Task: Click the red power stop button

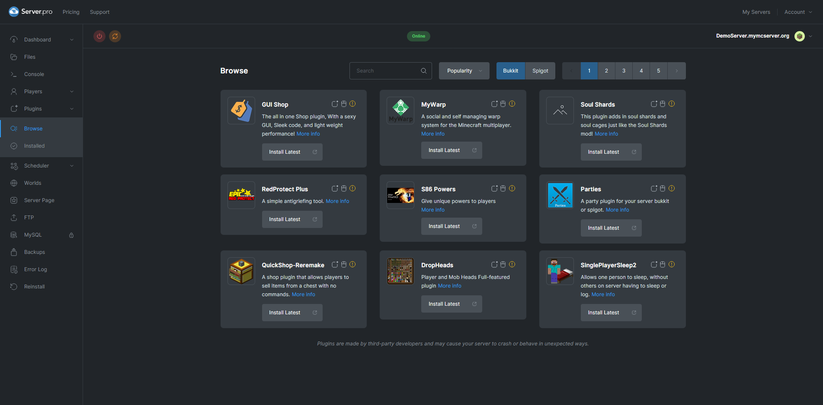Action: 99,36
